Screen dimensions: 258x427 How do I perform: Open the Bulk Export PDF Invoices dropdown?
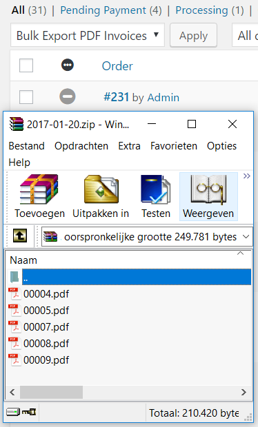point(88,35)
